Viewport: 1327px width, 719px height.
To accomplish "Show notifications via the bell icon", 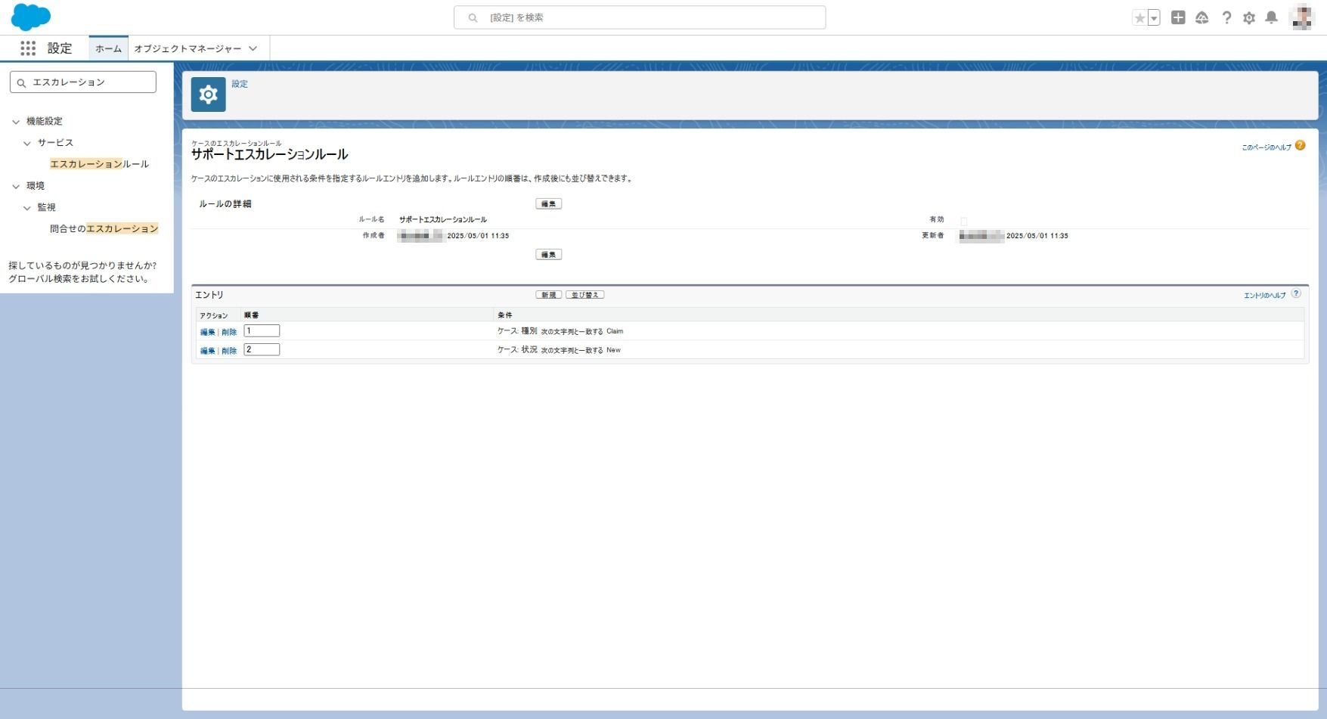I will [x=1272, y=17].
